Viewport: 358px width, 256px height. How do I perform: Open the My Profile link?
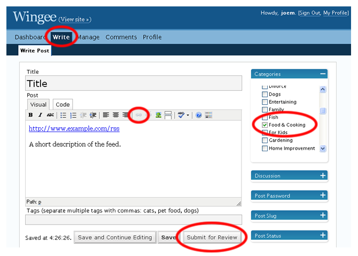[x=335, y=13]
